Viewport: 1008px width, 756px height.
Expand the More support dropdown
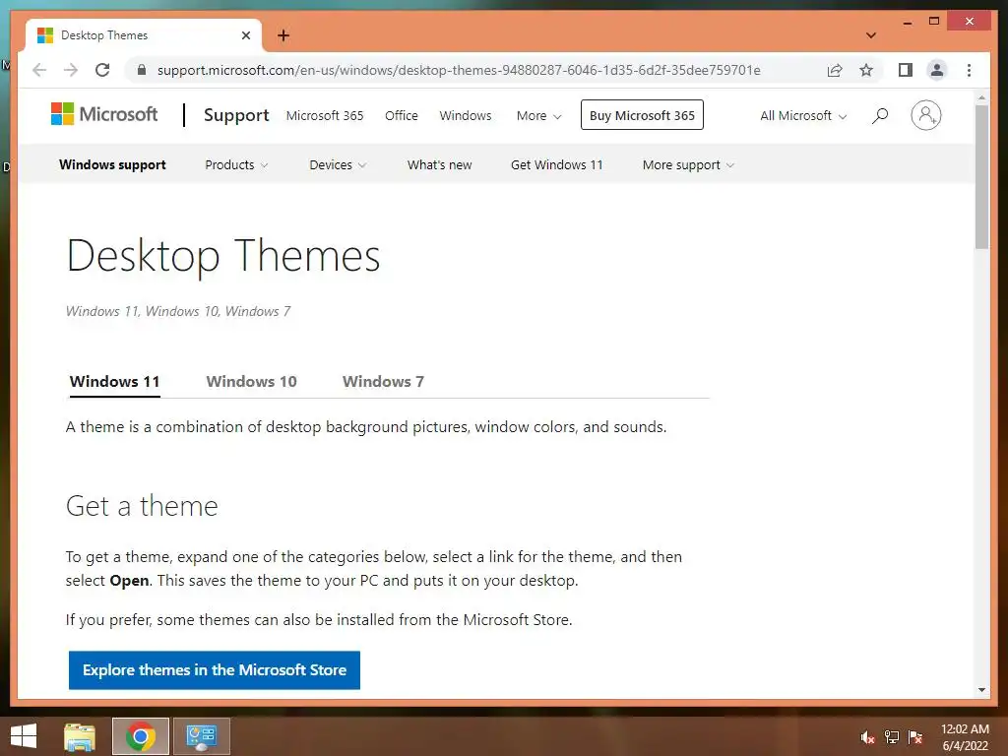tap(688, 164)
